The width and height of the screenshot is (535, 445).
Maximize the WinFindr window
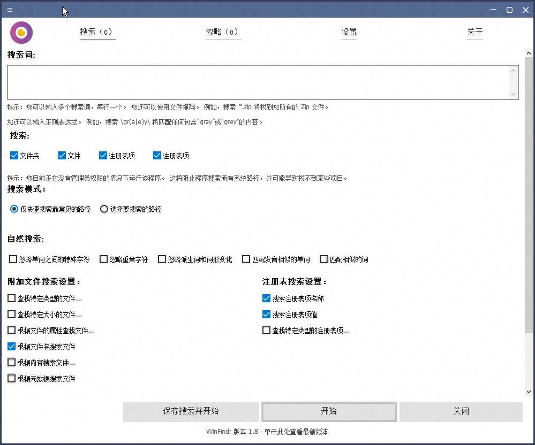click(509, 10)
